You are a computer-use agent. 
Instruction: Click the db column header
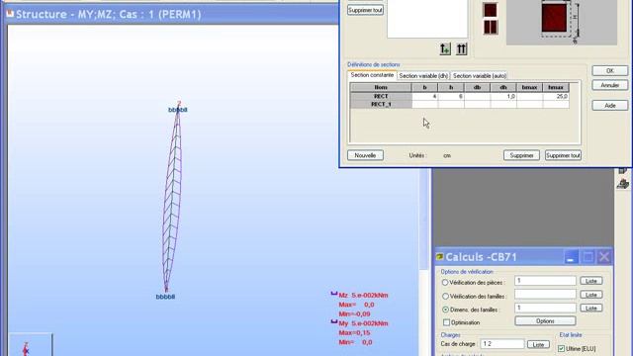click(477, 87)
